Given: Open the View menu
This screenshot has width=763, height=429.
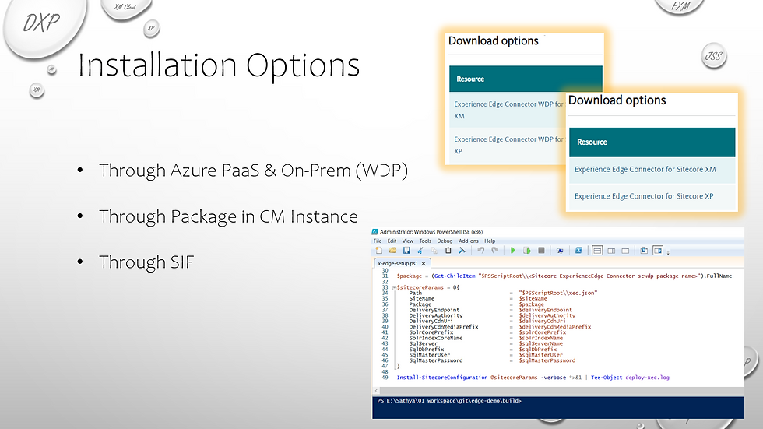Looking at the screenshot, I should [408, 241].
